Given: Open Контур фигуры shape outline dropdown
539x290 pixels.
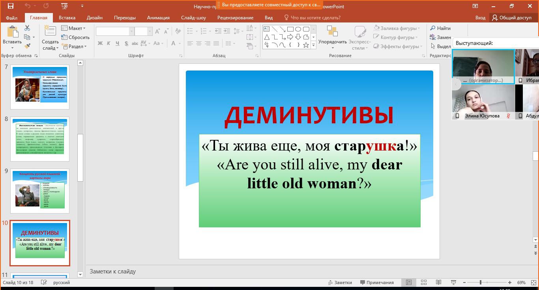Looking at the screenshot, I should click(x=396, y=37).
